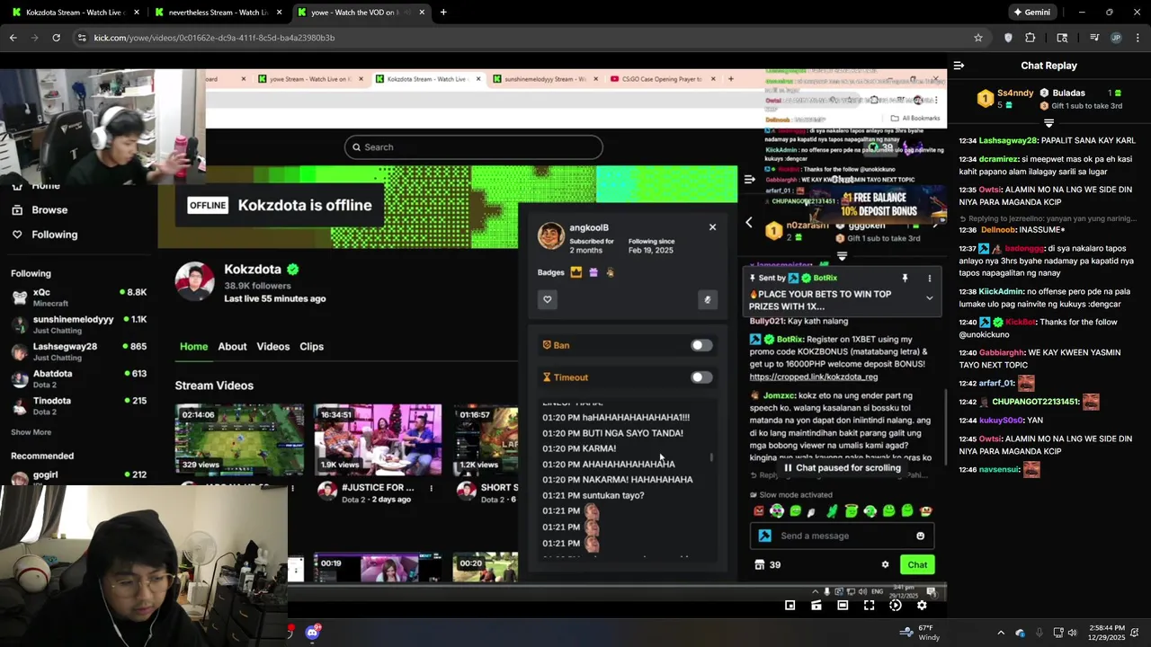Bookmark this page with star icon

point(978,38)
